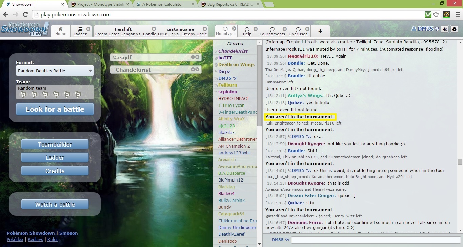Toggle the sound speaker icon
Screen dimensions: 463x247
[445, 29]
